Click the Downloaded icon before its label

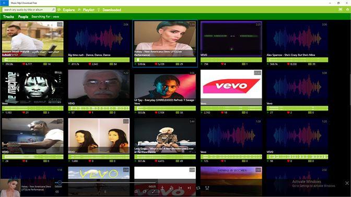click(99, 9)
